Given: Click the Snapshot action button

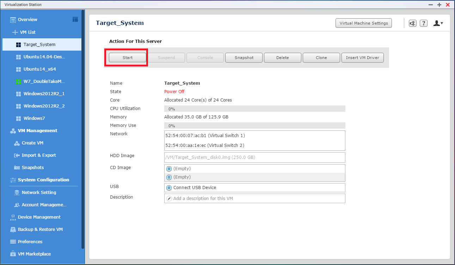Looking at the screenshot, I should click(x=244, y=58).
